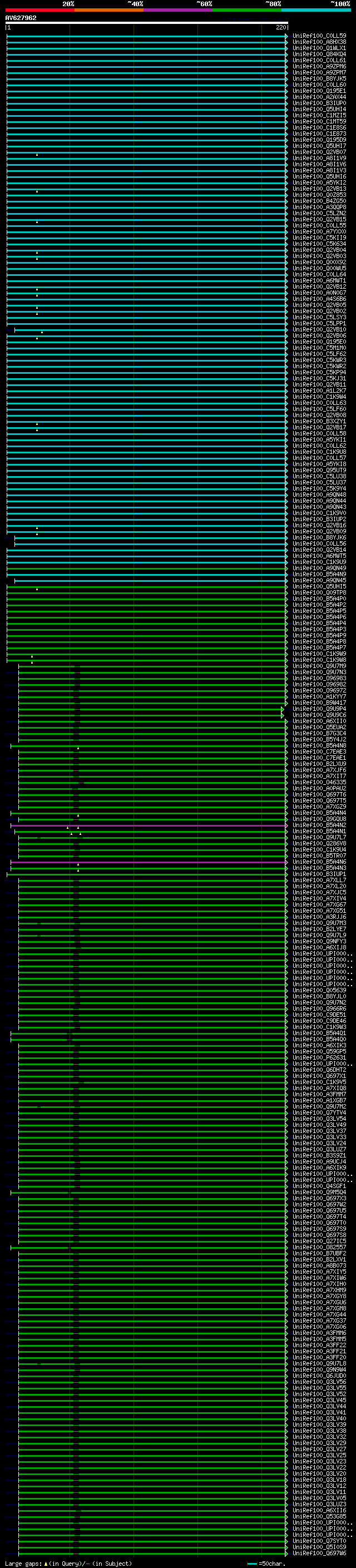Image resolution: width=356 pixels, height=1568 pixels.
Task: Select the label UniRef100_P62631
Action: tap(319, 1058)
